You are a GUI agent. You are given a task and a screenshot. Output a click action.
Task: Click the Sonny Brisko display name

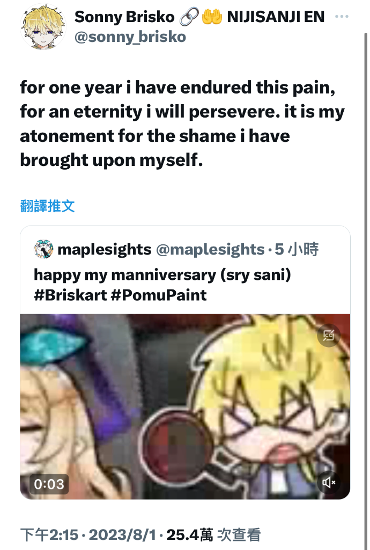click(x=124, y=17)
